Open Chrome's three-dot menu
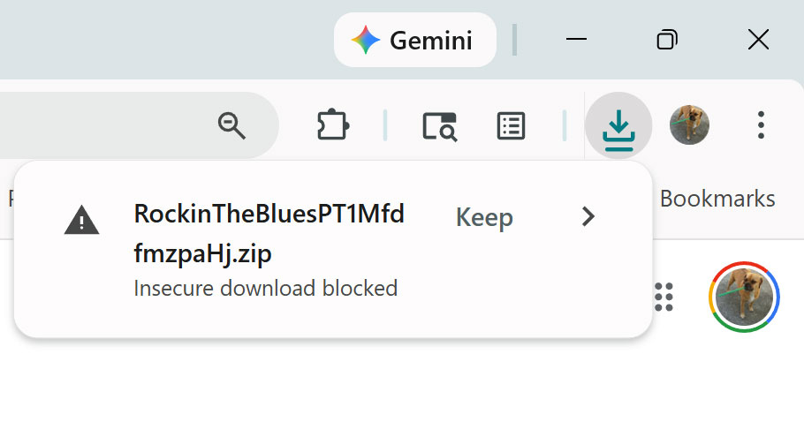 [x=761, y=125]
